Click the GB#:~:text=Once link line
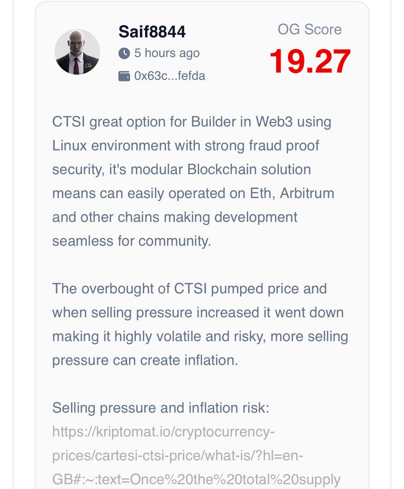The height and width of the screenshot is (489, 404). [196, 479]
